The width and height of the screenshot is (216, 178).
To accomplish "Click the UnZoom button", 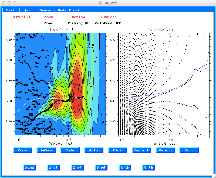I will 46,150.
